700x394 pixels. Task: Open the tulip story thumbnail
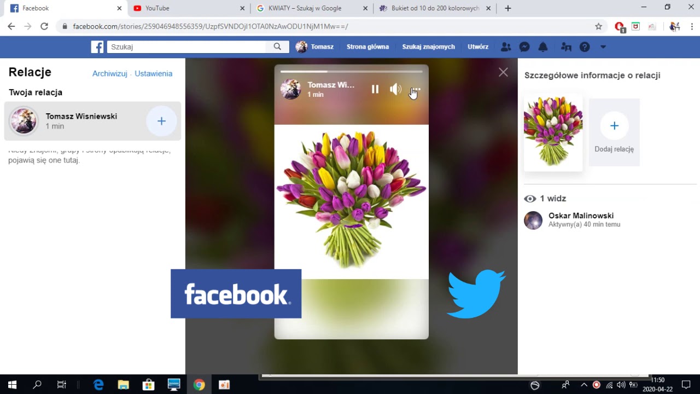click(553, 132)
